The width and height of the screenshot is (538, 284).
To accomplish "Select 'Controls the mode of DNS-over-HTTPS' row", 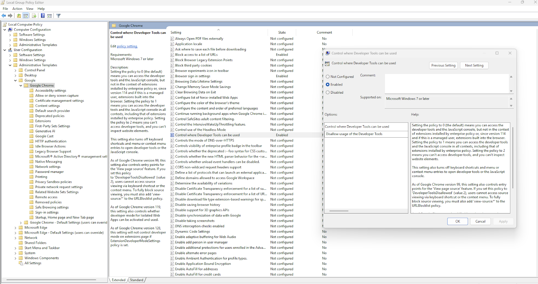I will [245, 141].
